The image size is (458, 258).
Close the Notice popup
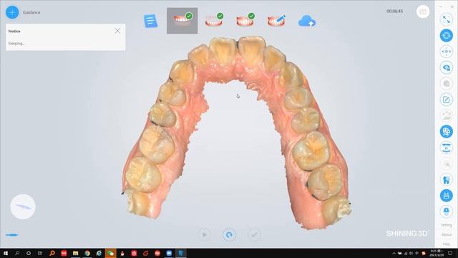point(117,31)
